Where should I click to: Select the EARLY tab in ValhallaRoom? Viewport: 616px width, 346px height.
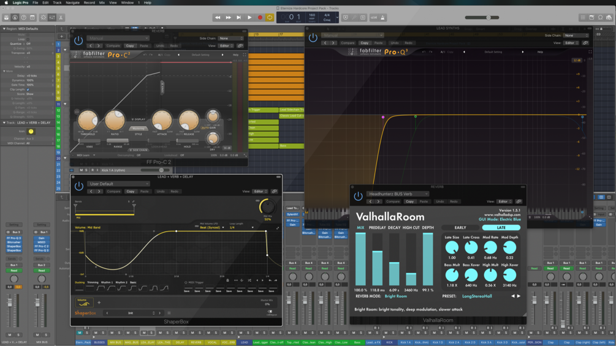(460, 228)
